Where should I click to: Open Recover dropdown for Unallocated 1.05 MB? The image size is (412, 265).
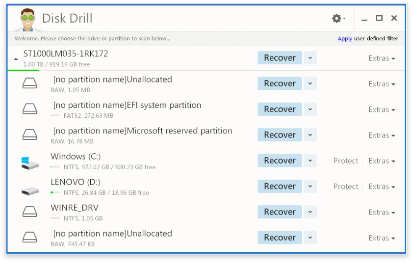click(x=310, y=83)
